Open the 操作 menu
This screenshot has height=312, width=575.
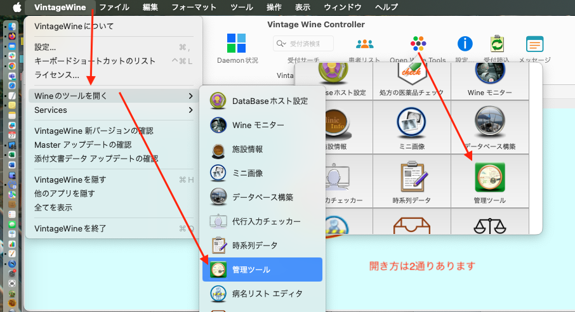click(274, 7)
